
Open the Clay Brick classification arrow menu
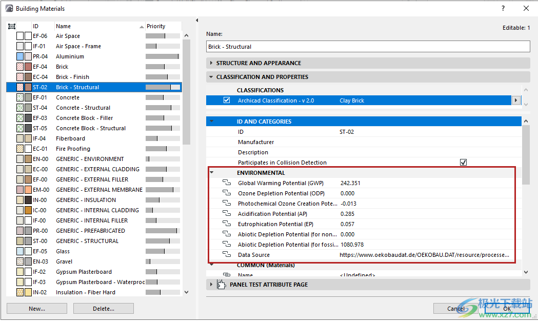(516, 100)
